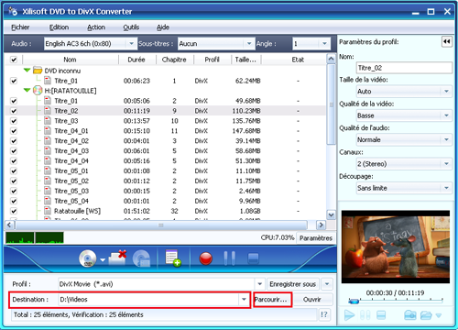Click the Enregistrer sous button
Screen dimensions: 458x330
(292, 284)
